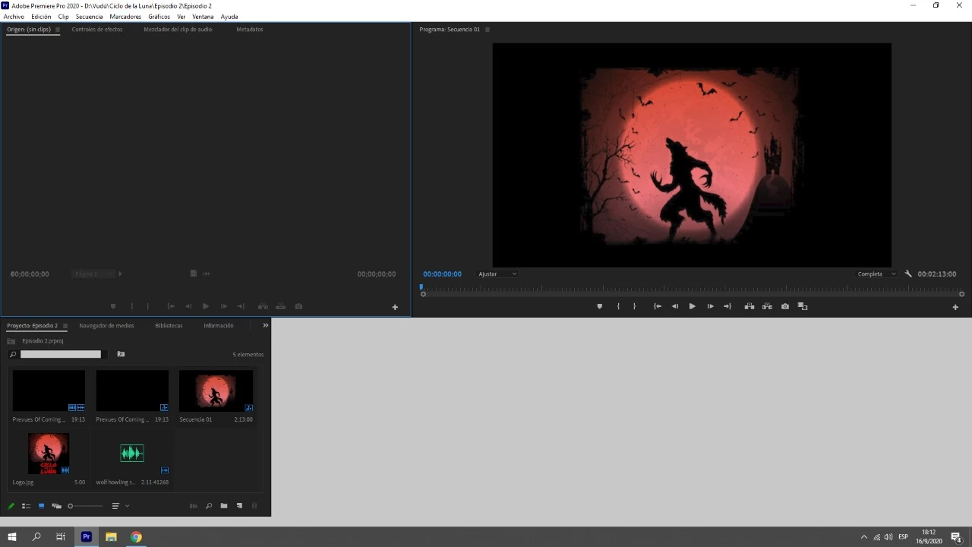This screenshot has width=972, height=547.
Task: Create a New Bin folder icon
Action: 224,506
